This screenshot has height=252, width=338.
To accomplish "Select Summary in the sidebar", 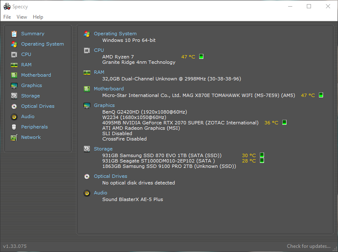I will (x=33, y=34).
